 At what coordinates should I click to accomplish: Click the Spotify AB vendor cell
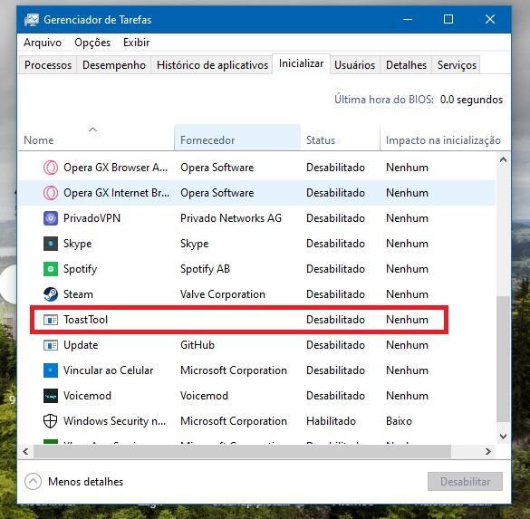click(x=205, y=269)
